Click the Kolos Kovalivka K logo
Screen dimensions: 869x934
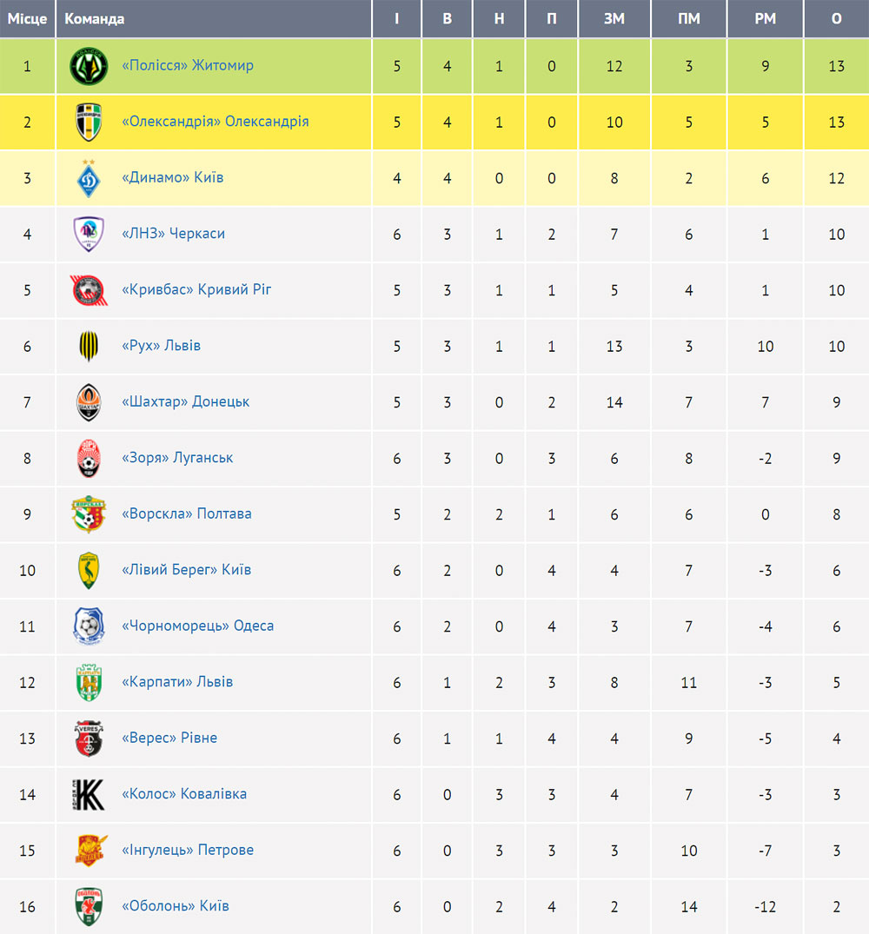pyautogui.click(x=89, y=795)
